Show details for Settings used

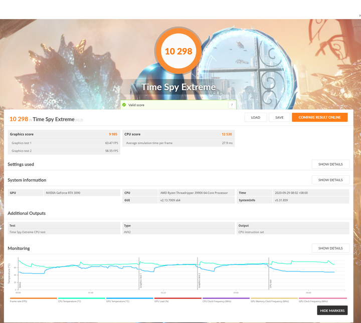330,164
